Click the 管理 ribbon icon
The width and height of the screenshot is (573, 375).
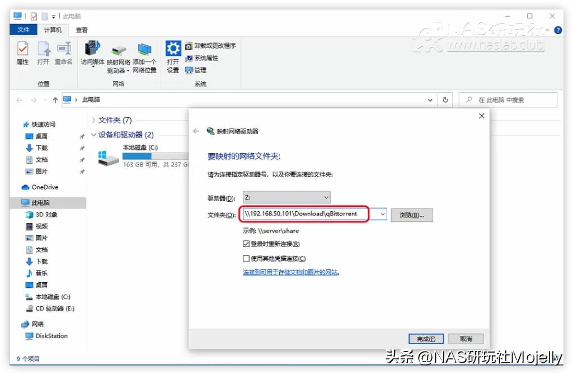[x=197, y=70]
